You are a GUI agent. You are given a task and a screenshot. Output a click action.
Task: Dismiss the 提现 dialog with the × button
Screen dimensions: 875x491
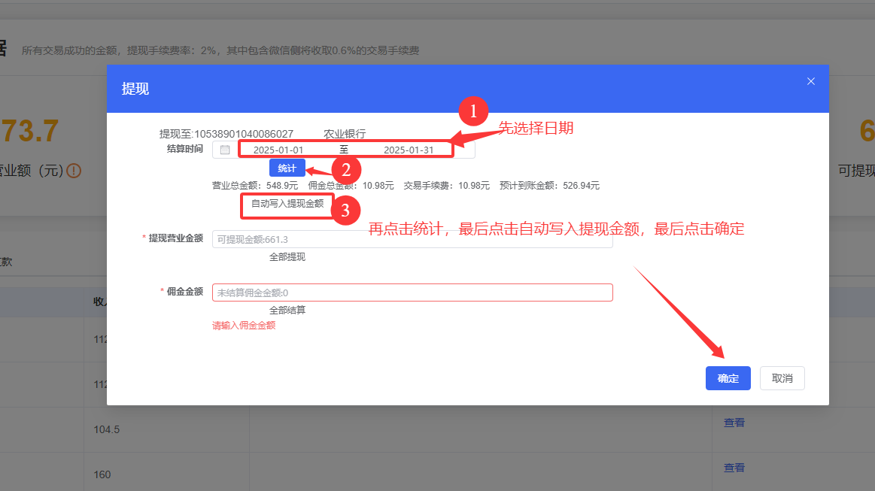point(811,80)
